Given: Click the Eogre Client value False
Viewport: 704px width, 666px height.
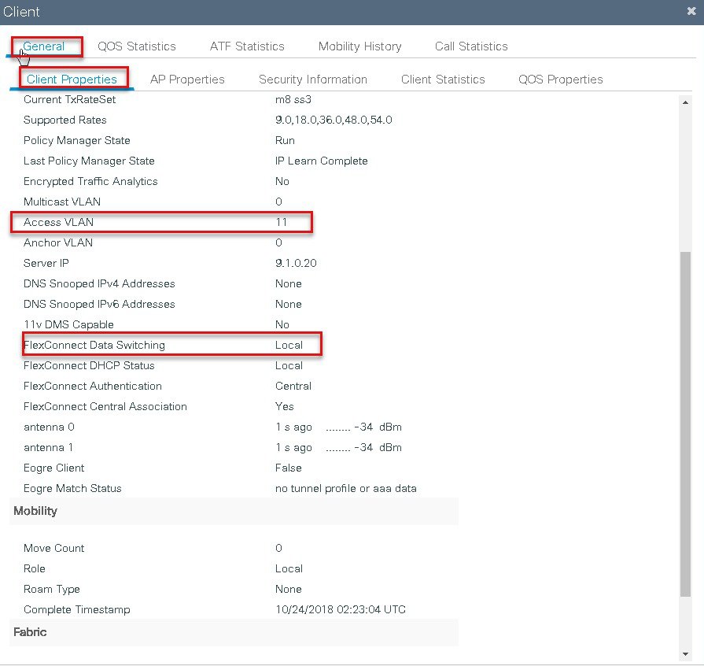Looking at the screenshot, I should tap(288, 468).
